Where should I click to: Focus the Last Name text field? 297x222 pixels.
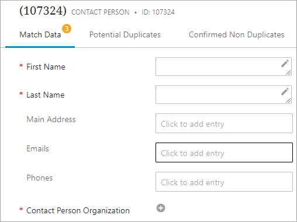click(x=223, y=95)
